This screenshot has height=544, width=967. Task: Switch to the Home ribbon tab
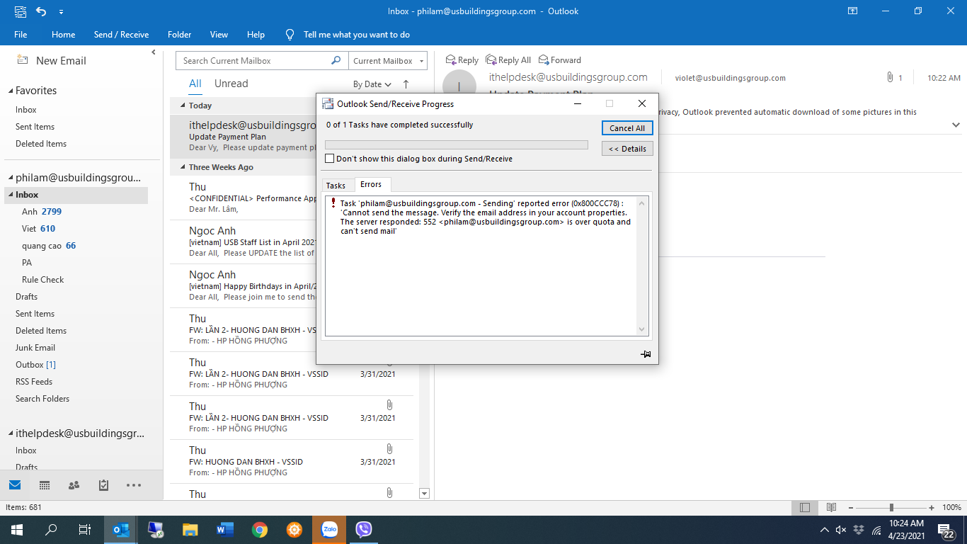[x=63, y=35]
